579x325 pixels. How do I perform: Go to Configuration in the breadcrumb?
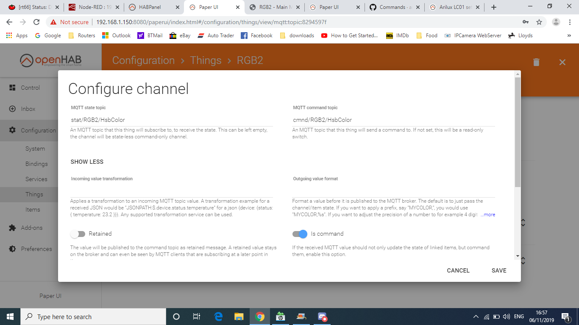(143, 61)
